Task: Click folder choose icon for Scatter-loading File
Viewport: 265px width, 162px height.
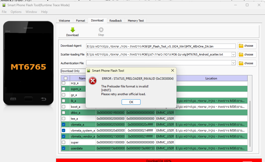Action: tap(241, 54)
